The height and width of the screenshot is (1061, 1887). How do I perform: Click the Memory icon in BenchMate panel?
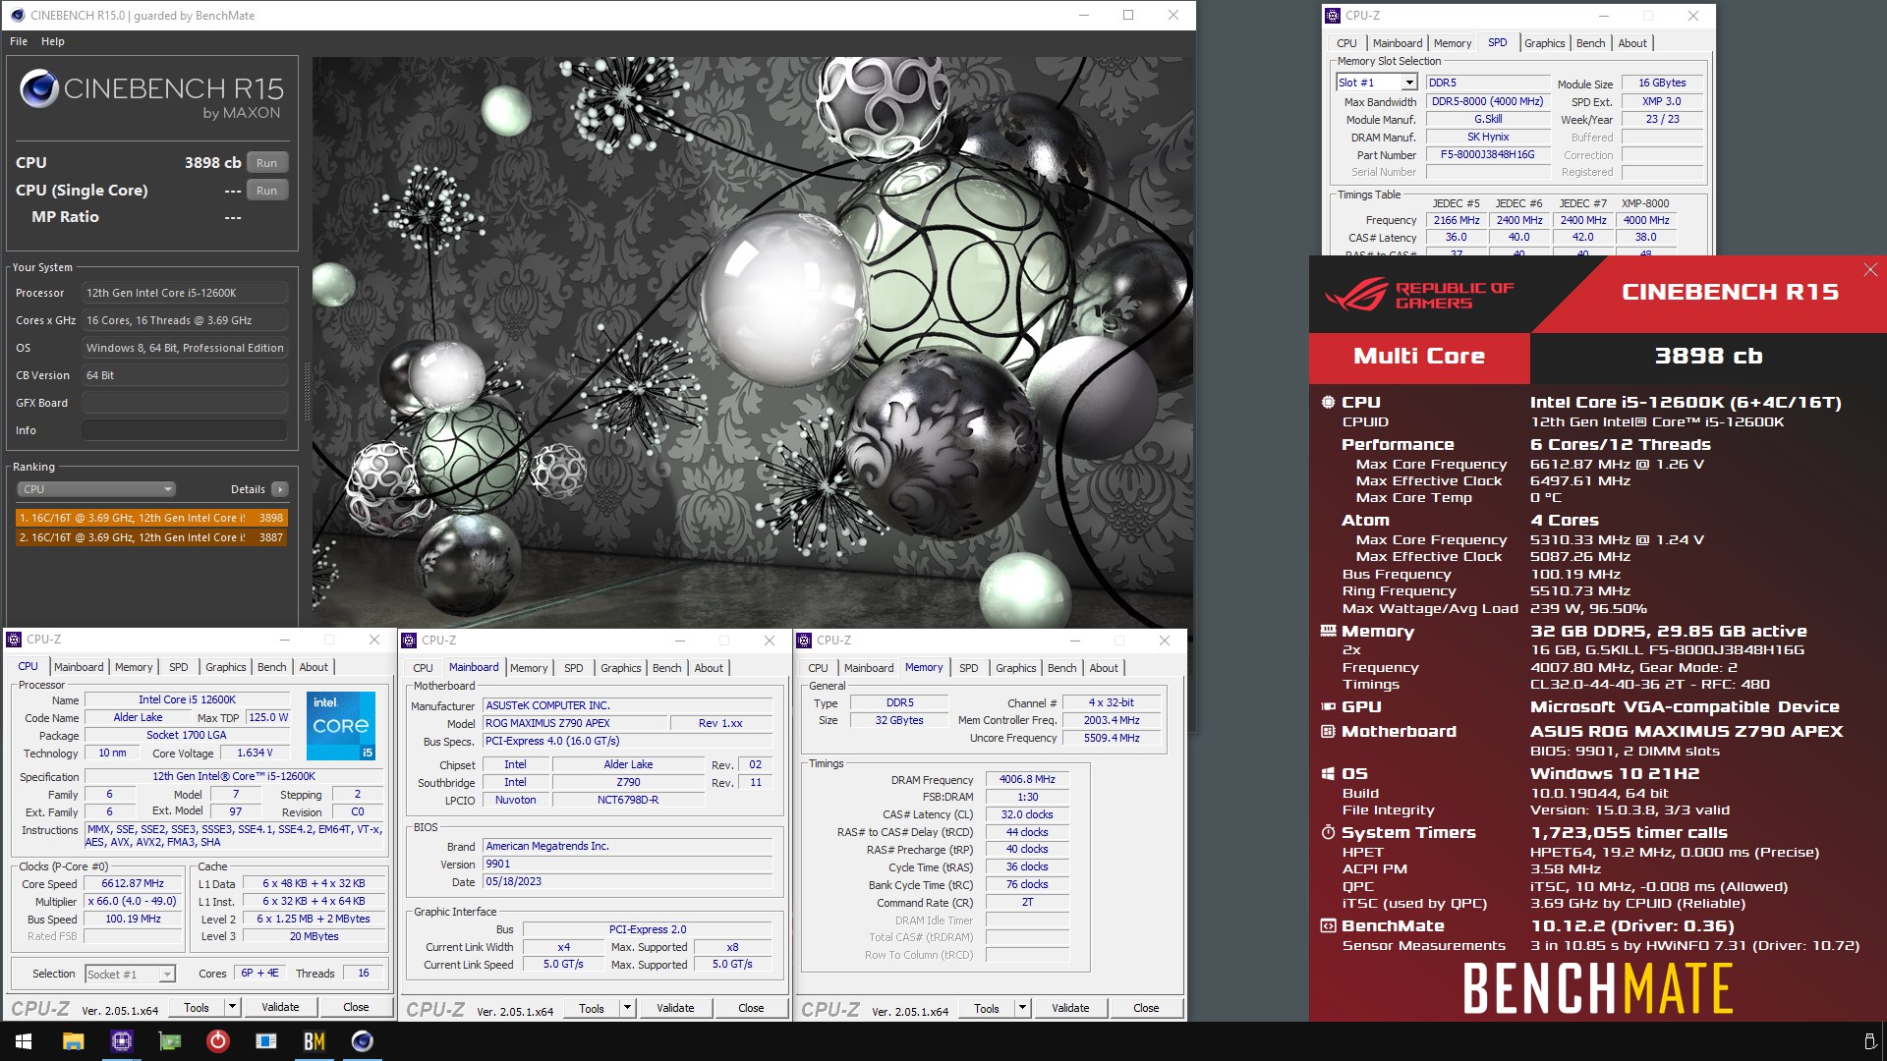(1328, 631)
